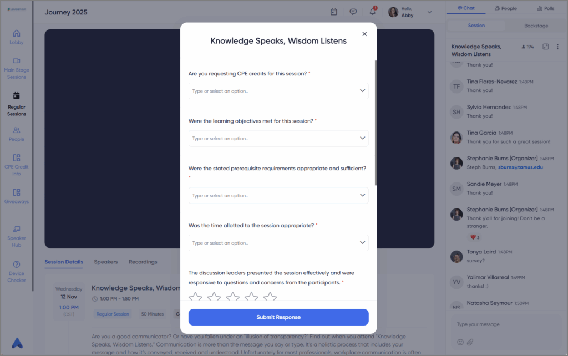Viewport: 568px width, 356px height.
Task: Click the attachment paperclip icon
Action: pyautogui.click(x=470, y=342)
